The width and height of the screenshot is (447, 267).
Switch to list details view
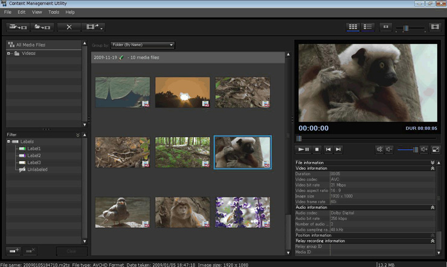coord(368,27)
